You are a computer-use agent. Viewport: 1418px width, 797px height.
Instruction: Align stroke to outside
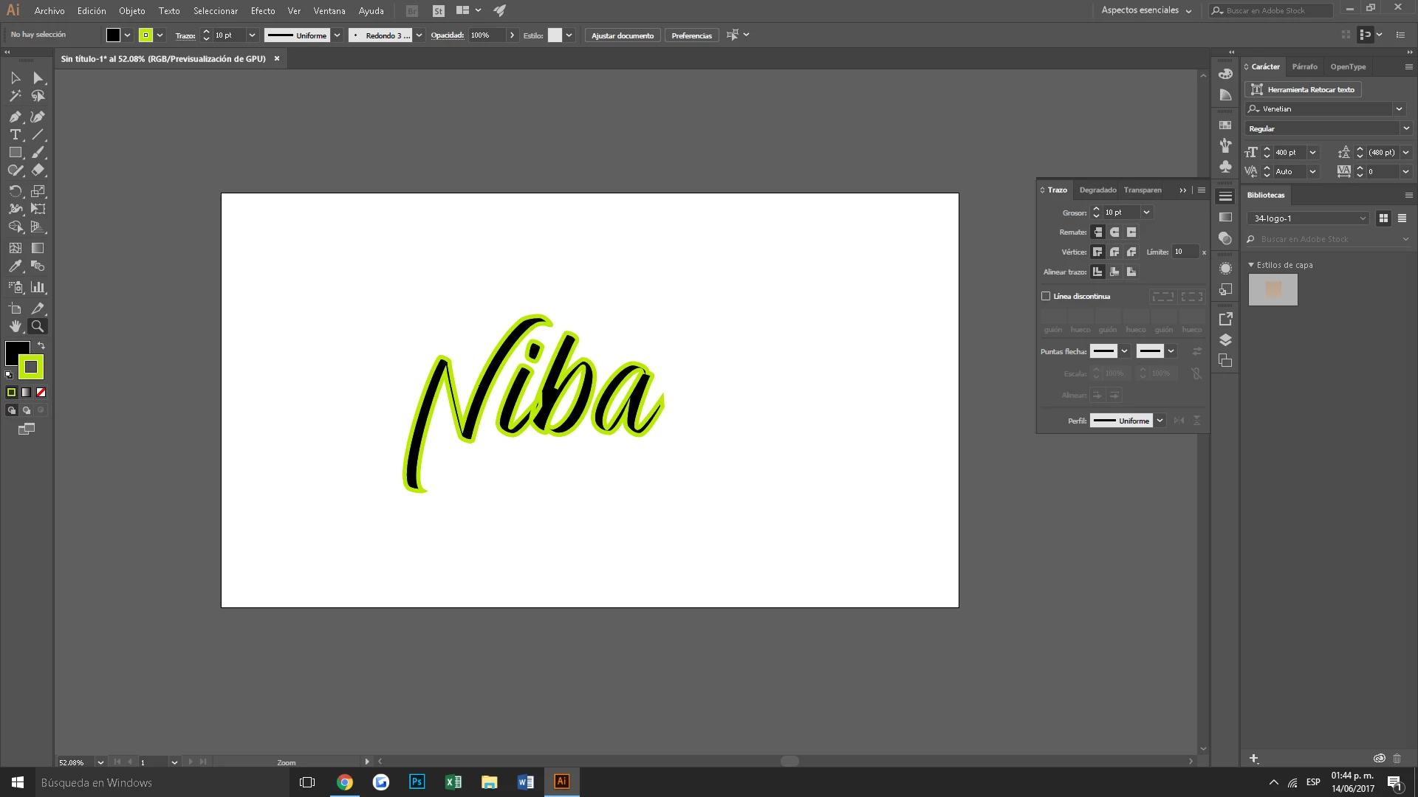click(x=1131, y=272)
